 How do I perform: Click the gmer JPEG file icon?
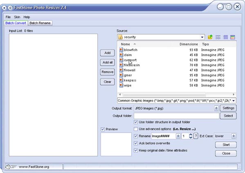pos(121,75)
